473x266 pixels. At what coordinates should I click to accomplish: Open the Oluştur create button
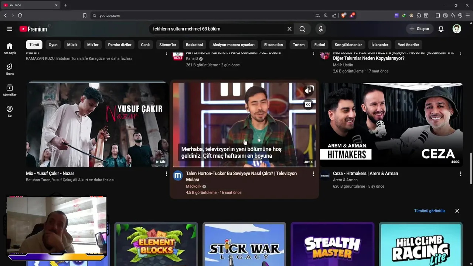(419, 29)
